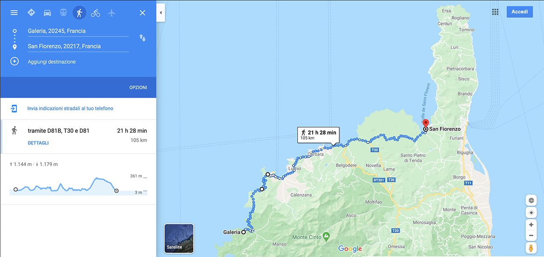Open the hamburger main menu

point(14,13)
